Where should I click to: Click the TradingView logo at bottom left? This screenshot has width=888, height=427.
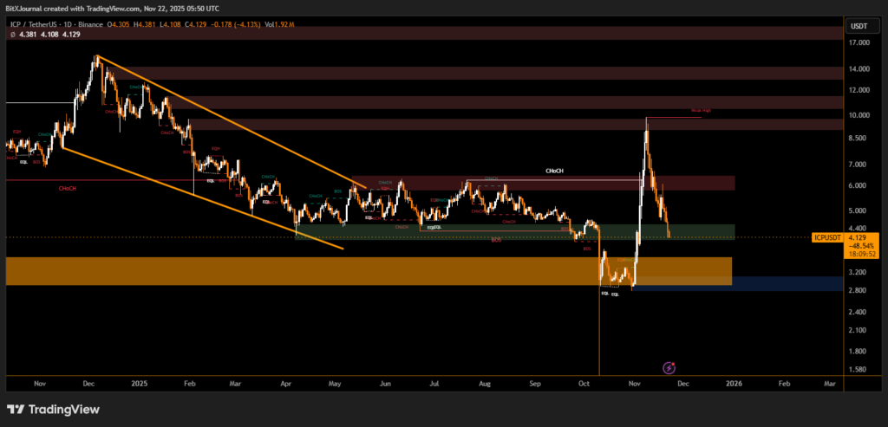[x=53, y=409]
